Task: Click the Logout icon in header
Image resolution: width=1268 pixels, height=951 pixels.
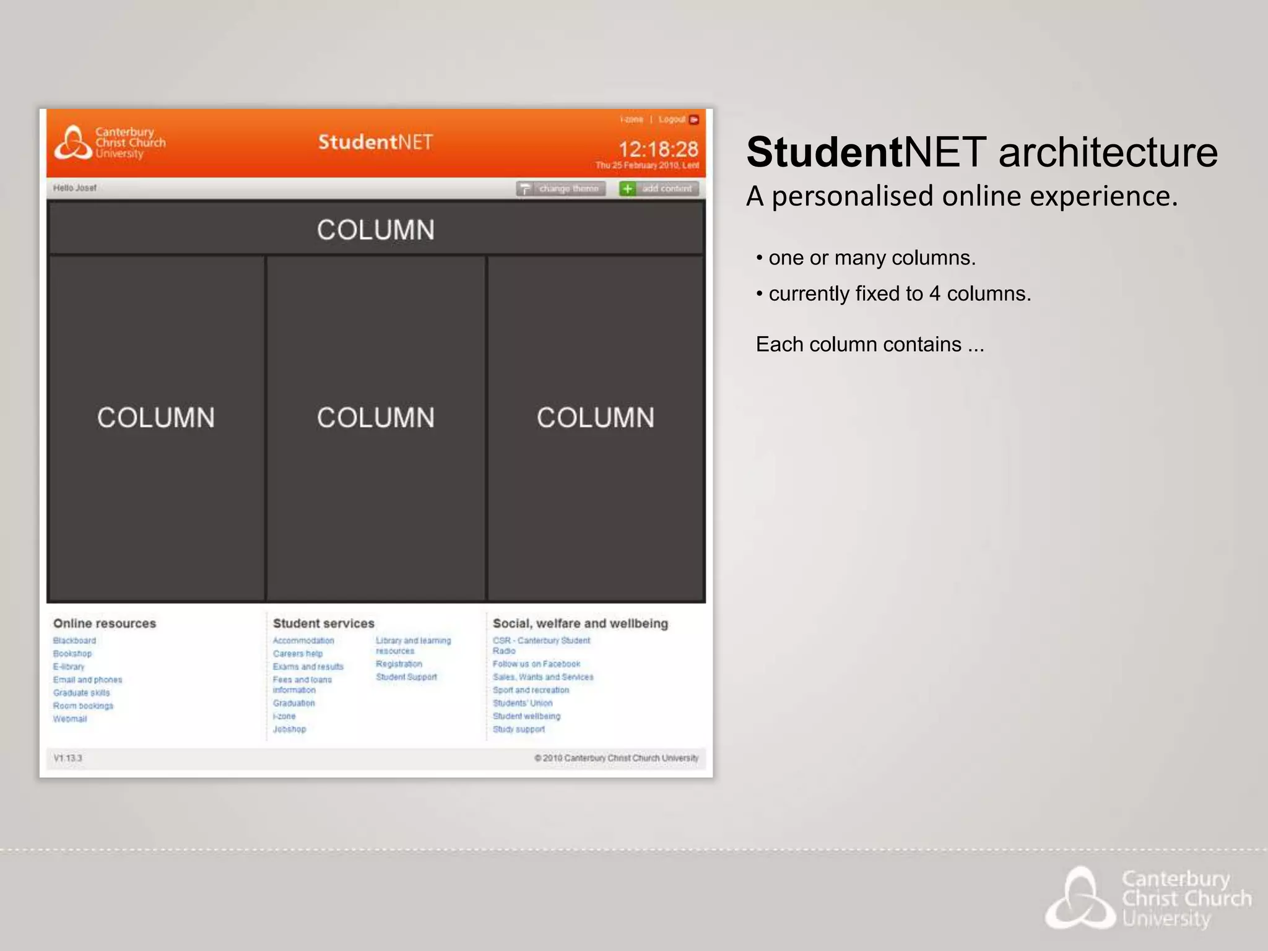Action: pyautogui.click(x=694, y=119)
